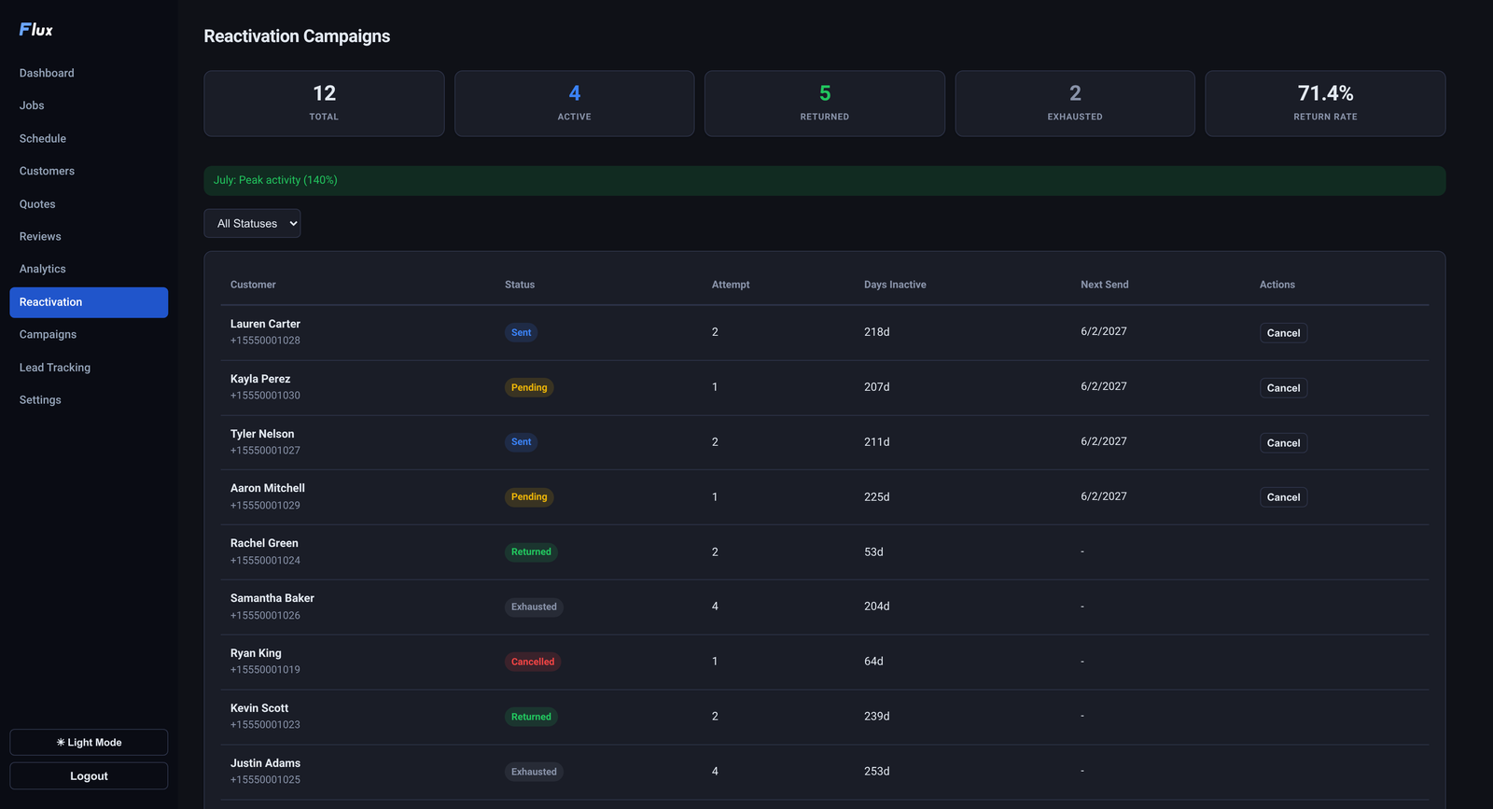Click phone number +15550001028

click(x=265, y=341)
